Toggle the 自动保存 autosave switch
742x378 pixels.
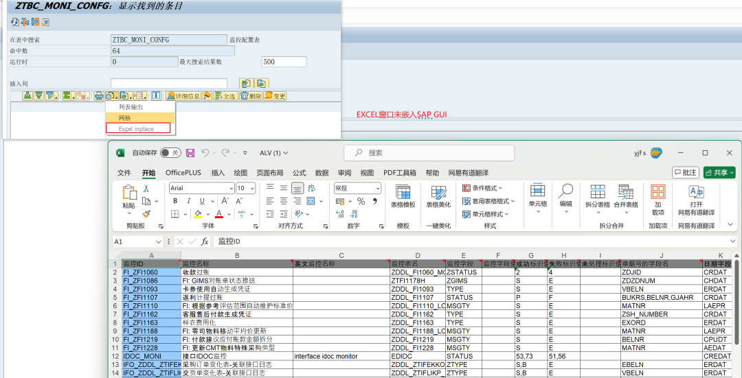pyautogui.click(x=170, y=152)
